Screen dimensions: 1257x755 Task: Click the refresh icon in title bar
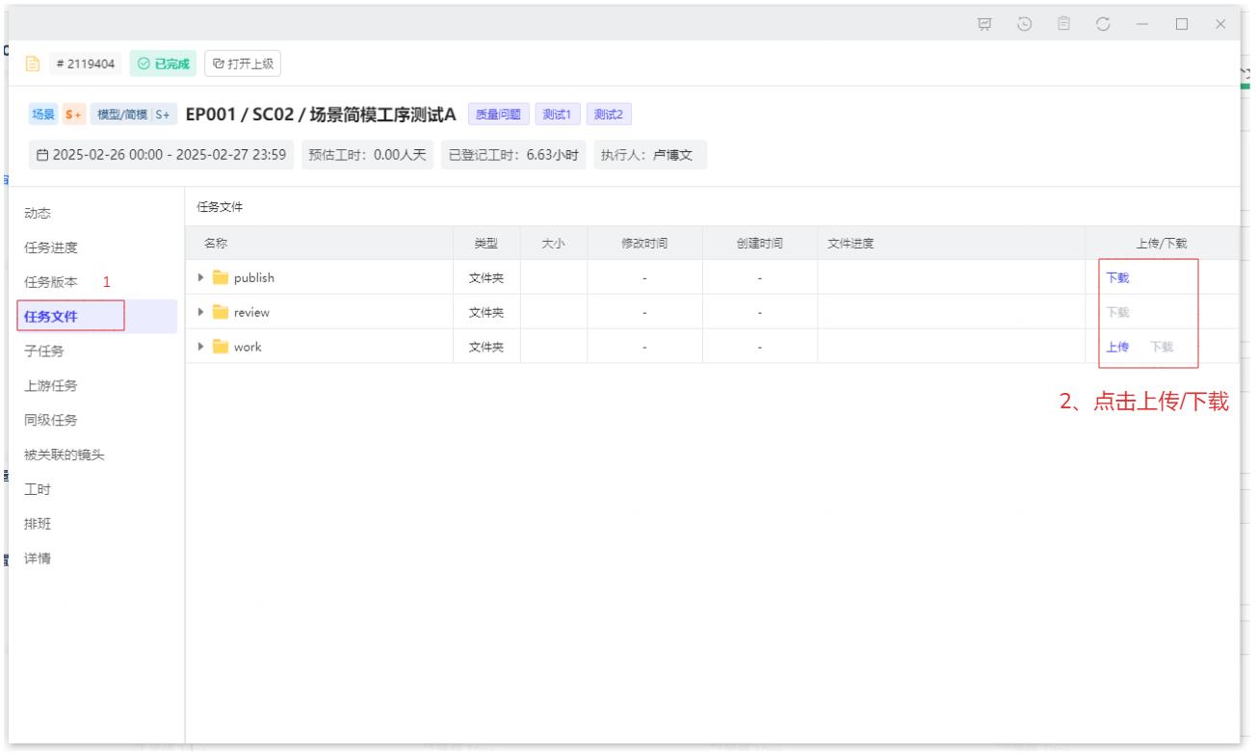click(x=1102, y=23)
